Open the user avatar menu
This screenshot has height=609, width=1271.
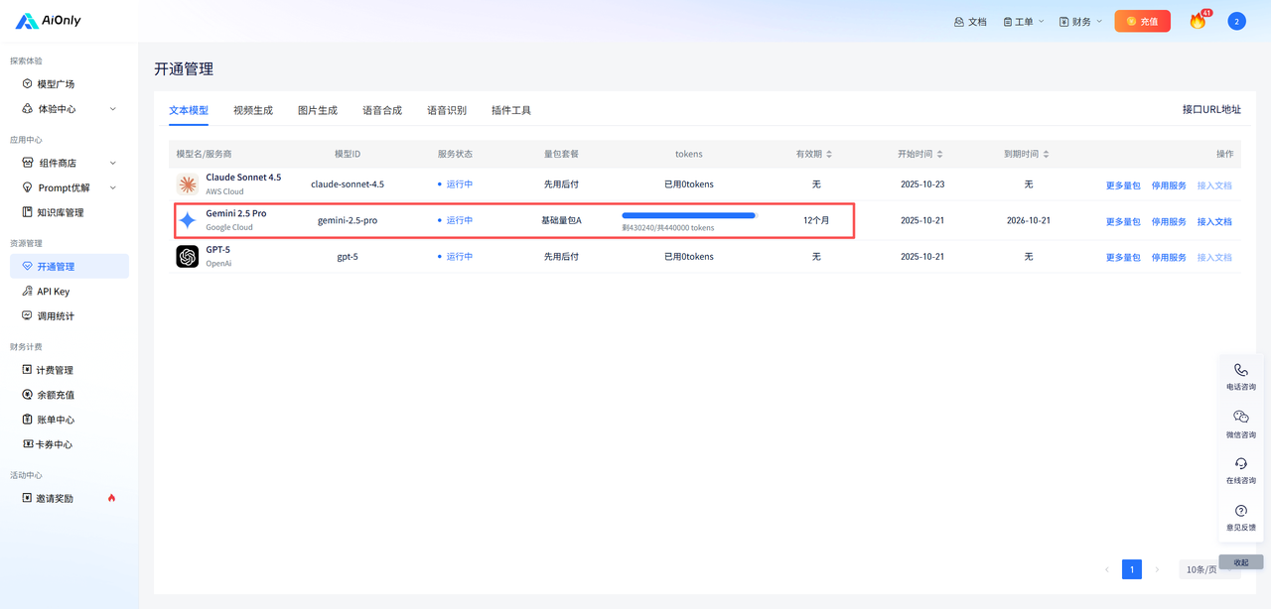1236,21
